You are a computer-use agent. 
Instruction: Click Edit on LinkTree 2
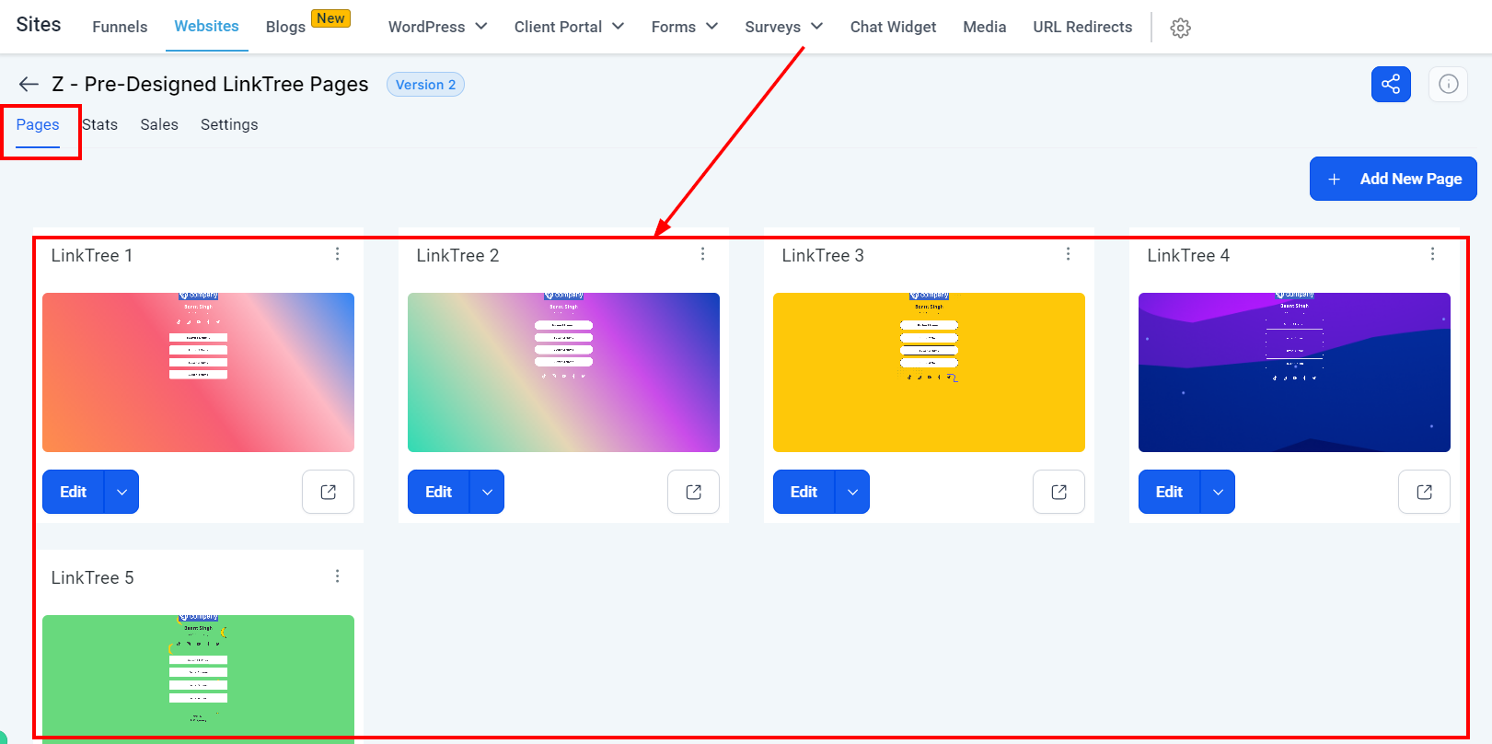[439, 492]
